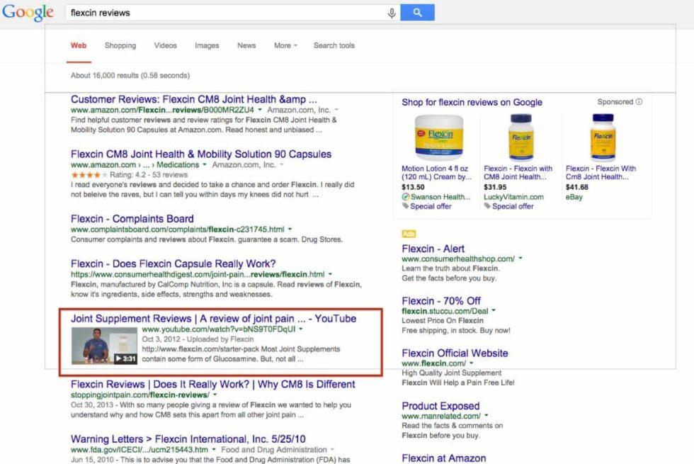
Task: Open 'Flexcin CM8 Joint Health & Mobility Solution 90 Capsules' link
Action: tap(201, 154)
